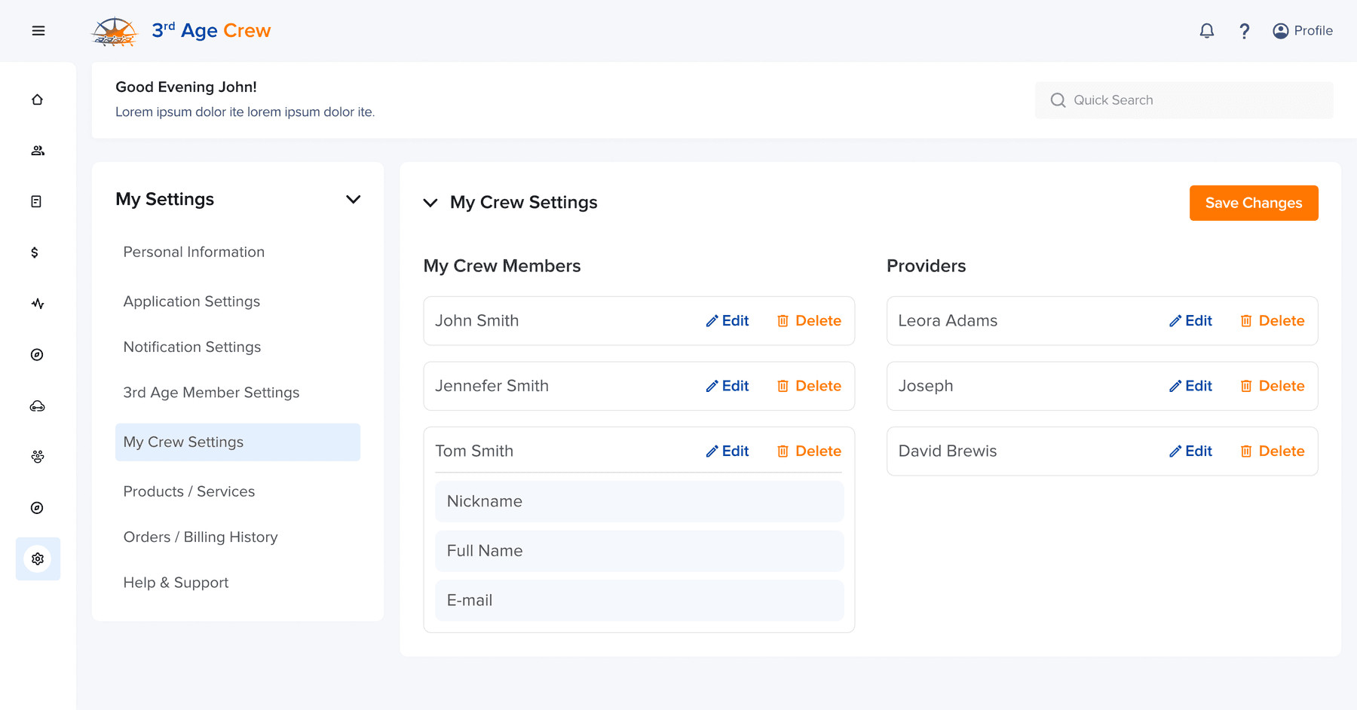The width and height of the screenshot is (1357, 710).
Task: Click the Providers heading
Action: point(927,266)
